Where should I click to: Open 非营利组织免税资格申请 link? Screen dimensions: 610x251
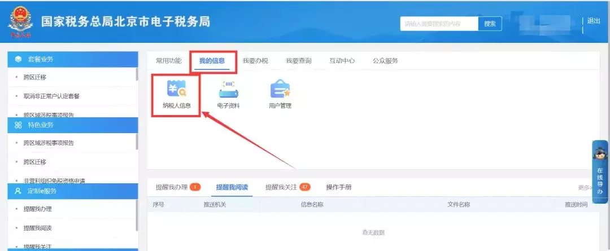coord(54,180)
